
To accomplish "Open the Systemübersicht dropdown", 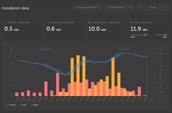I will pyautogui.click(x=119, y=7).
